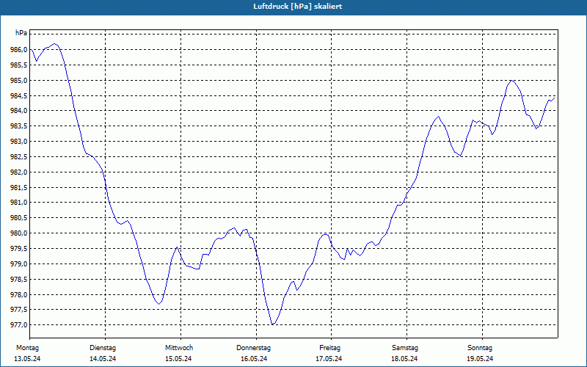Image resolution: width=587 pixels, height=367 pixels.
Task: Click the date 15.05.24
Action: coord(178,359)
